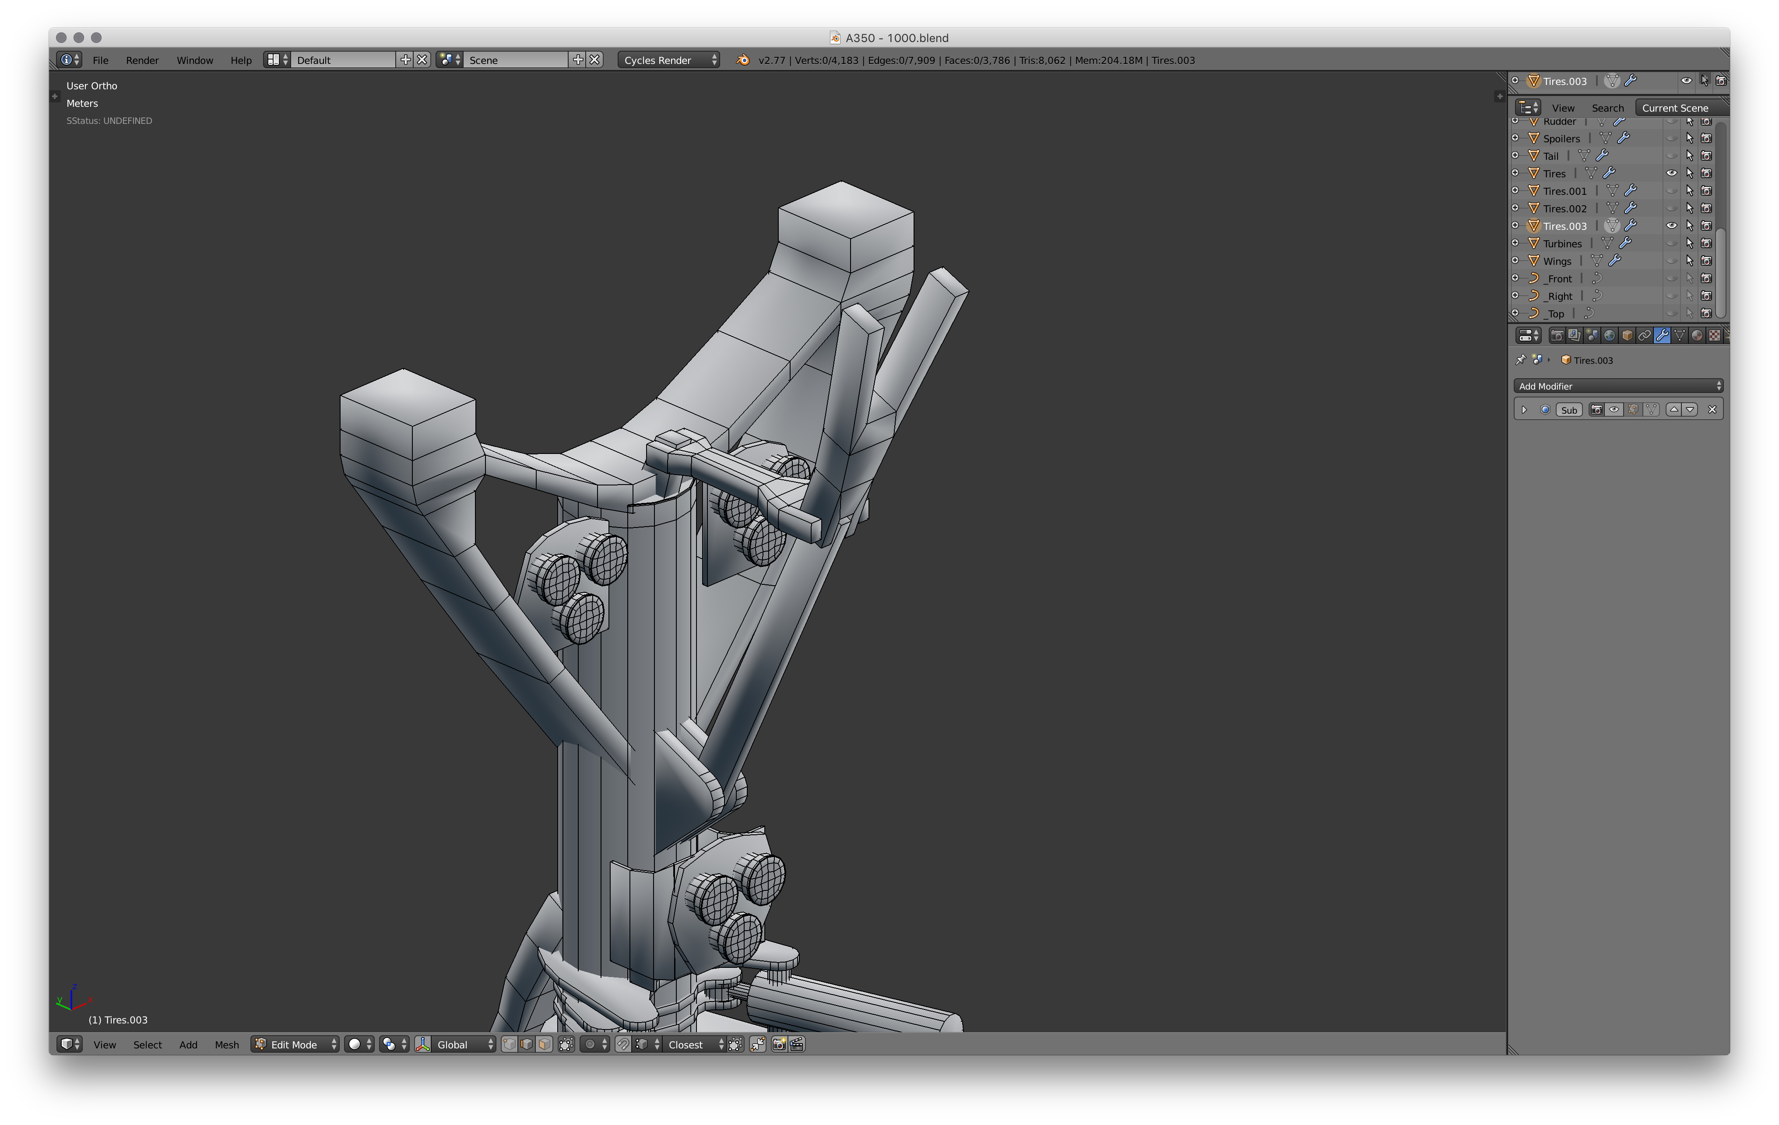Open the Object properties cube tab
The width and height of the screenshot is (1779, 1125).
click(1627, 335)
